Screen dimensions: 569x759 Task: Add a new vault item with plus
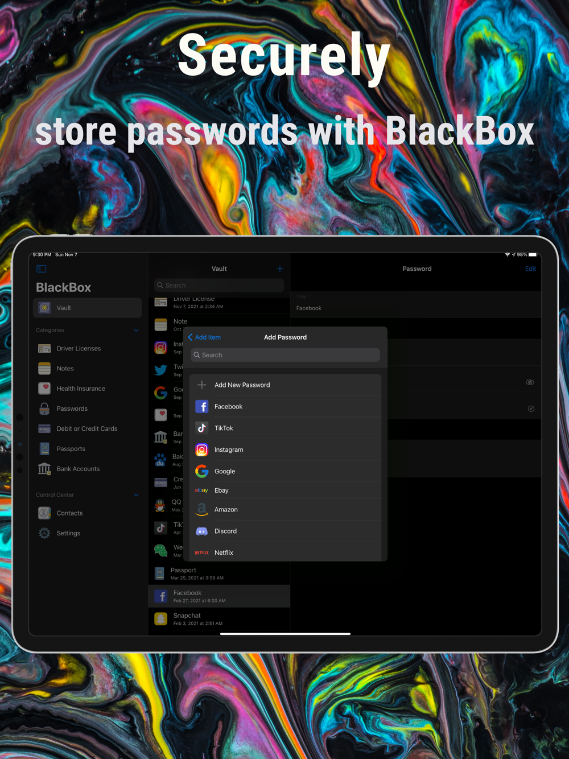[279, 269]
